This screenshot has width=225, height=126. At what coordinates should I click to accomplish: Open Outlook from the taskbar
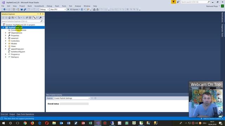61,123
